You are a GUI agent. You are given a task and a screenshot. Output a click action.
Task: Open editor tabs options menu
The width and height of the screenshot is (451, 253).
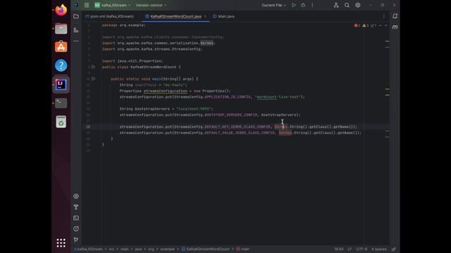click(x=383, y=16)
